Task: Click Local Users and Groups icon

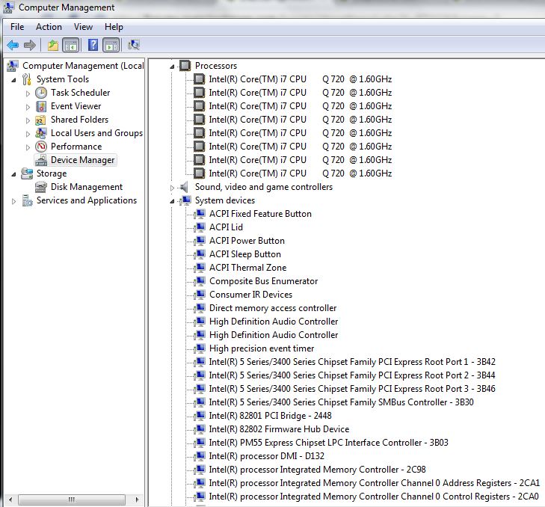Action: 40,133
